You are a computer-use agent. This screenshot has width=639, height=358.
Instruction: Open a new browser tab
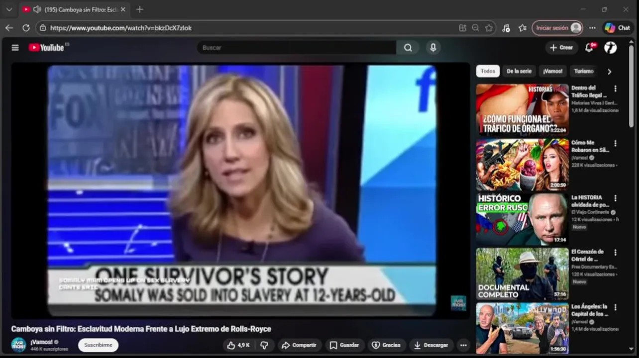140,9
